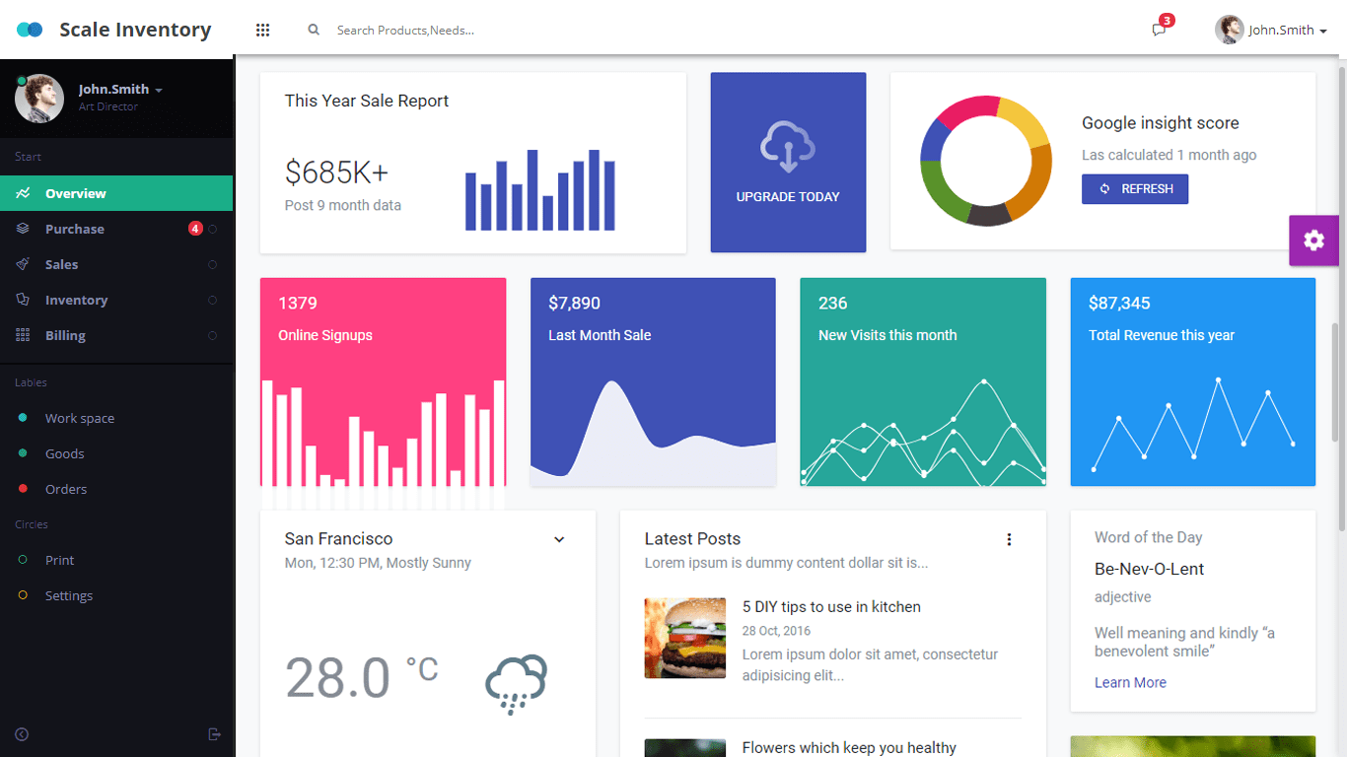Image resolution: width=1347 pixels, height=757 pixels.
Task: Open the Billing menu item
Action: pos(116,335)
